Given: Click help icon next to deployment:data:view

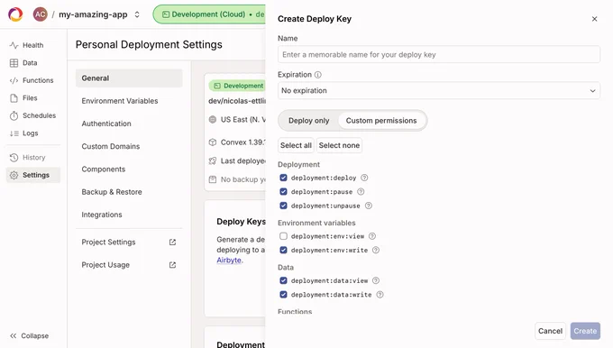Looking at the screenshot, I should (376, 280).
